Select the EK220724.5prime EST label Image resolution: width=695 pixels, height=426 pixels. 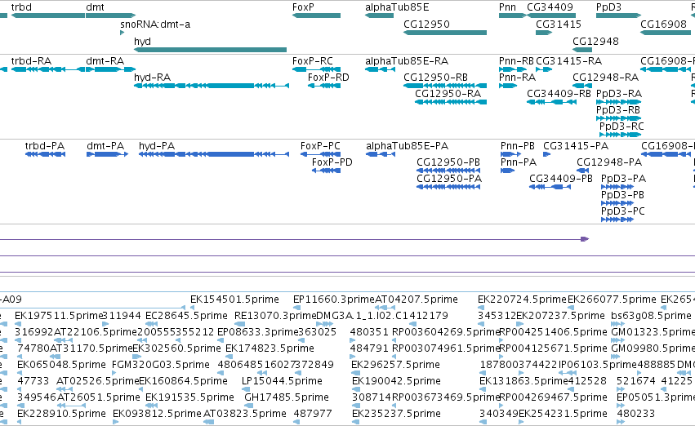[x=523, y=300]
